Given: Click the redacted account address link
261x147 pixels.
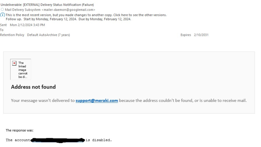Looking at the screenshot, I should (x=57, y=140).
